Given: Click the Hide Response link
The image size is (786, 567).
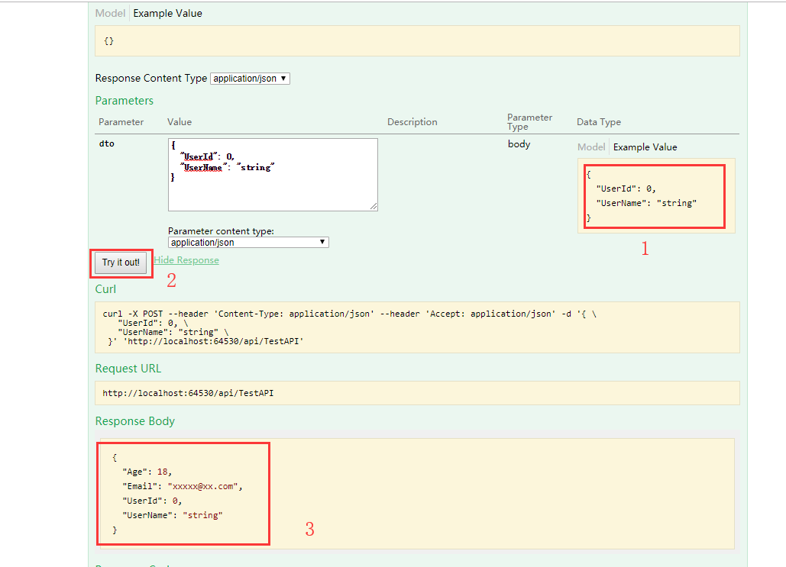Looking at the screenshot, I should [186, 260].
